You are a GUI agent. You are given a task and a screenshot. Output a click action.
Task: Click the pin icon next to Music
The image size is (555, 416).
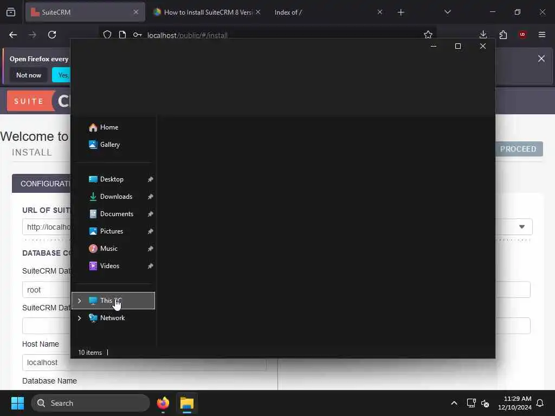[x=151, y=249]
